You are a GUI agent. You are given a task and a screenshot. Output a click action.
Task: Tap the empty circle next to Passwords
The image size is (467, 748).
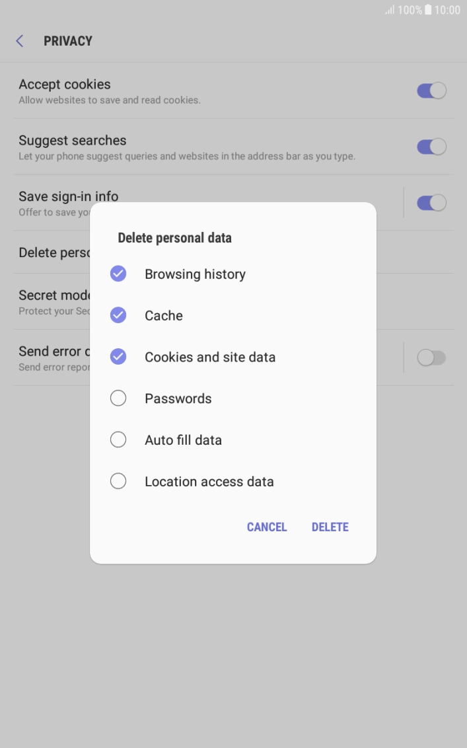pos(118,398)
